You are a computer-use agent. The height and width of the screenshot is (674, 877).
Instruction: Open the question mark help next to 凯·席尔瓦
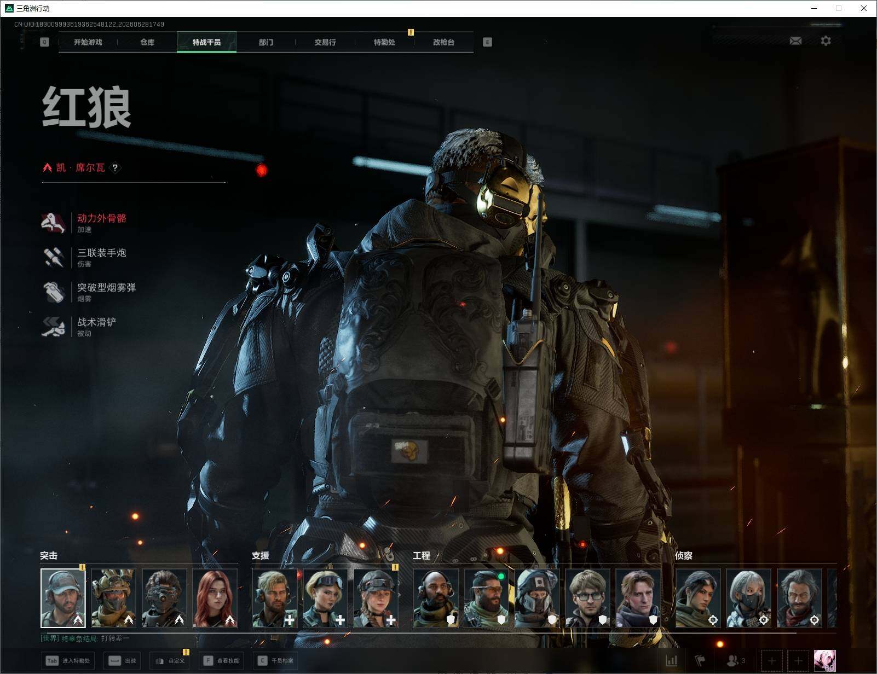(115, 167)
